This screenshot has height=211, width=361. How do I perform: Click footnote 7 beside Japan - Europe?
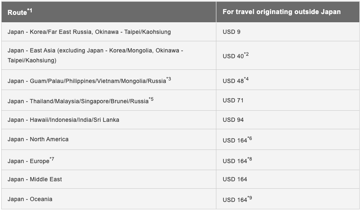tap(52, 159)
